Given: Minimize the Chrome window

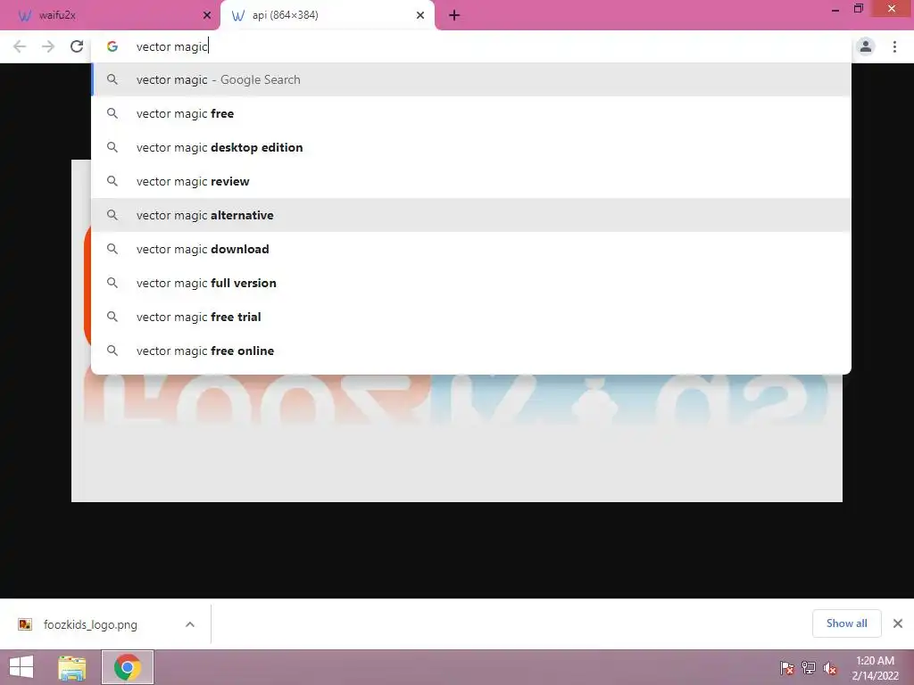Looking at the screenshot, I should (x=835, y=9).
